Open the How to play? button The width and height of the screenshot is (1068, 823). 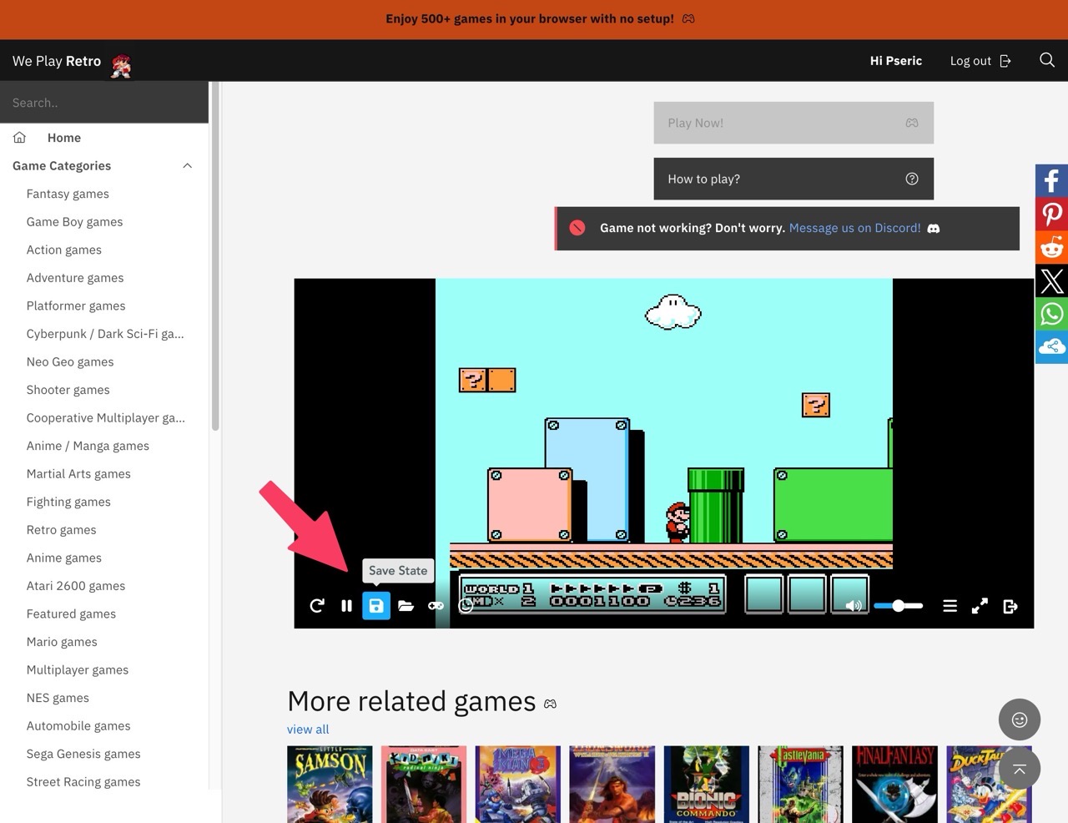coord(793,179)
